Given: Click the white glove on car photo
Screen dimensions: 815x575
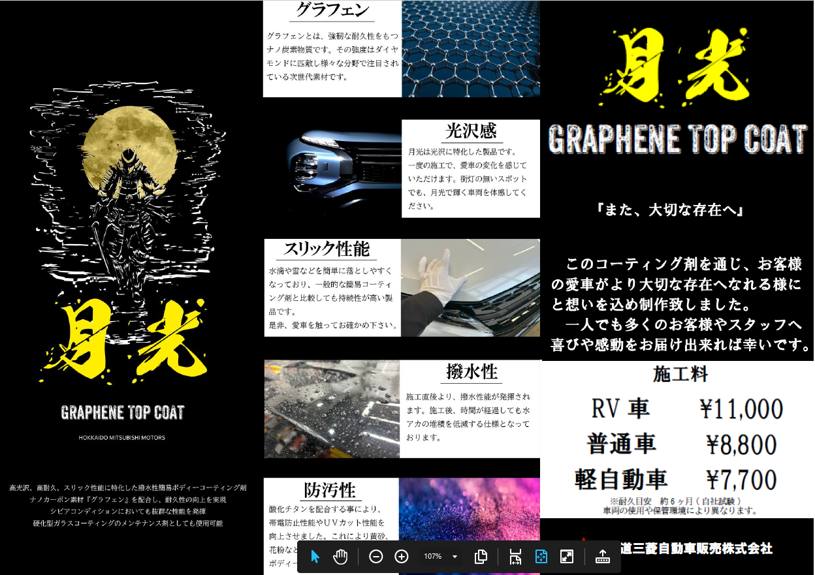Looking at the screenshot, I should tap(470, 288).
